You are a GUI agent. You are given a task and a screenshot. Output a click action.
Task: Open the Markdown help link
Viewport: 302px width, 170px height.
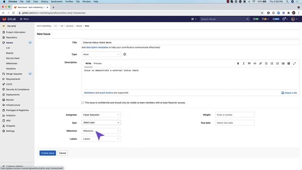pyautogui.click(x=89, y=93)
